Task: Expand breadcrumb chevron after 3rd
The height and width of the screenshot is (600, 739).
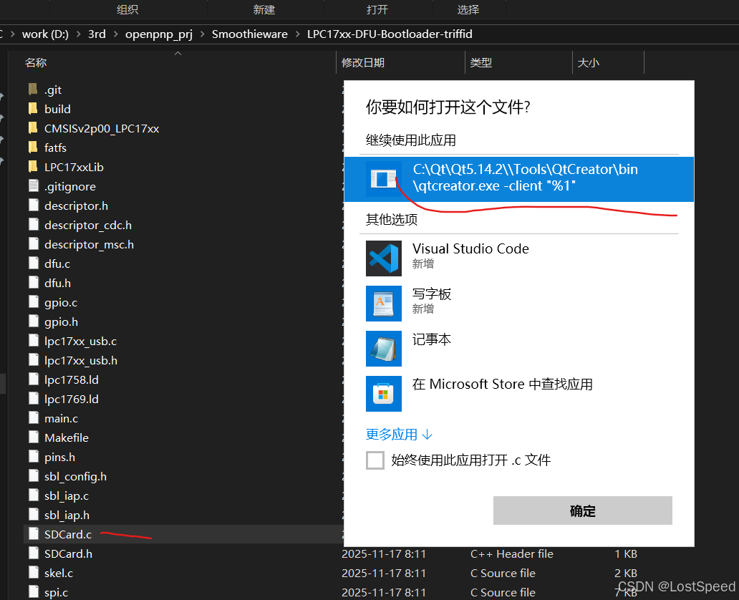Action: 115,34
